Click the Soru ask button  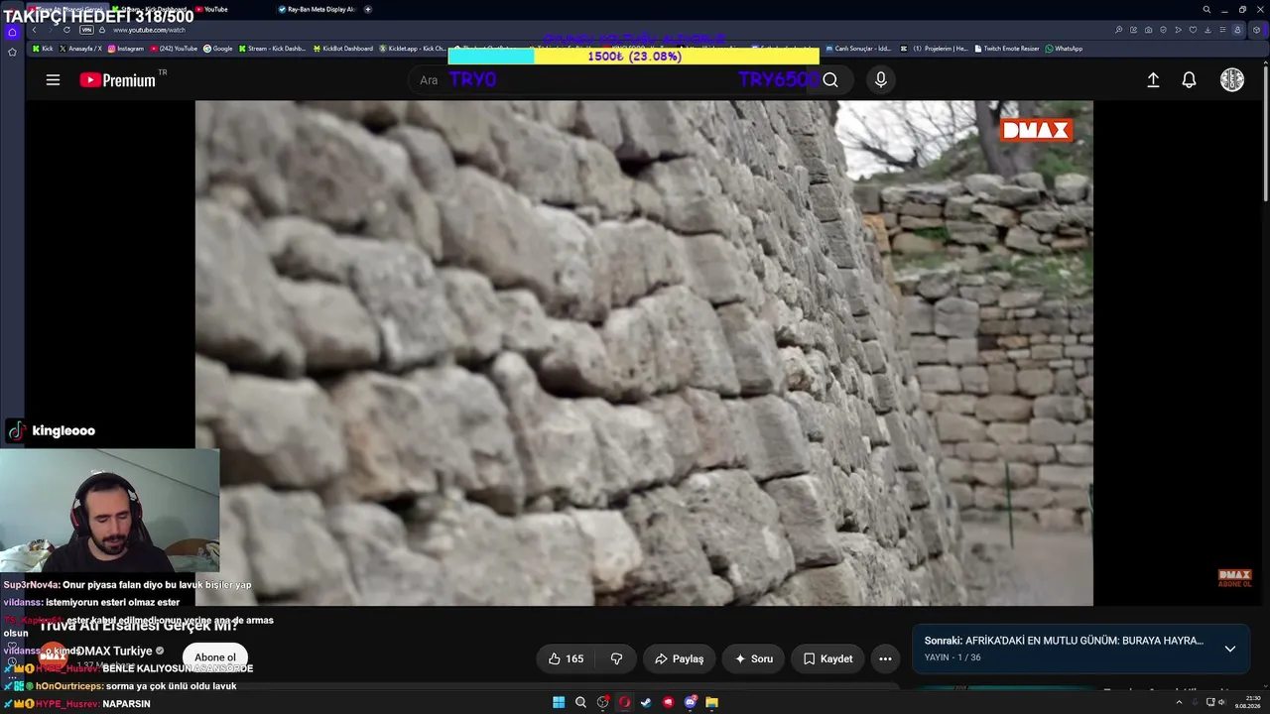coord(754,658)
